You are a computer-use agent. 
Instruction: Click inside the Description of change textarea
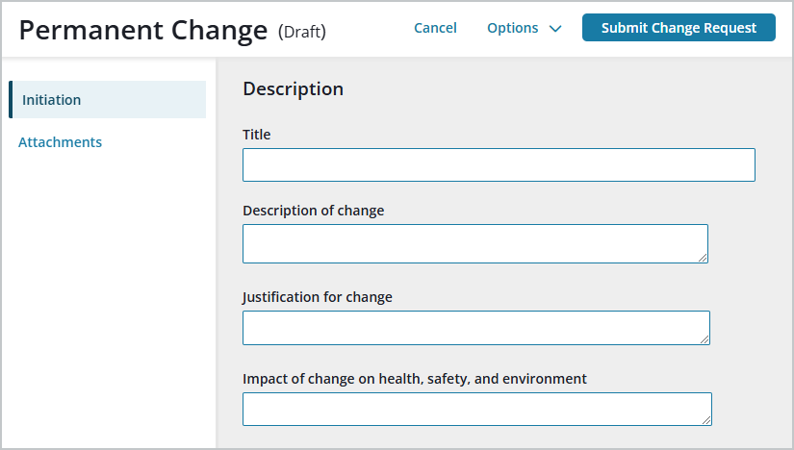coord(475,244)
